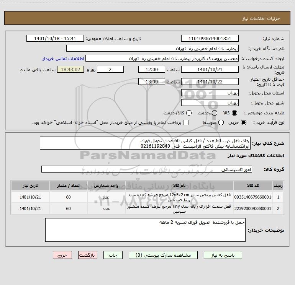Click the delivery city field تهران

(210, 103)
